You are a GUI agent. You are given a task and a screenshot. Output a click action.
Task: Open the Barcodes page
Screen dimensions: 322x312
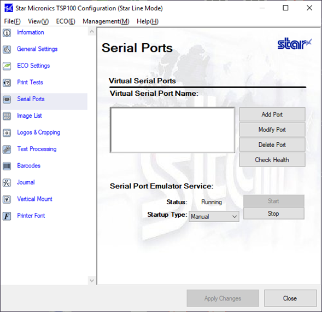(x=29, y=165)
